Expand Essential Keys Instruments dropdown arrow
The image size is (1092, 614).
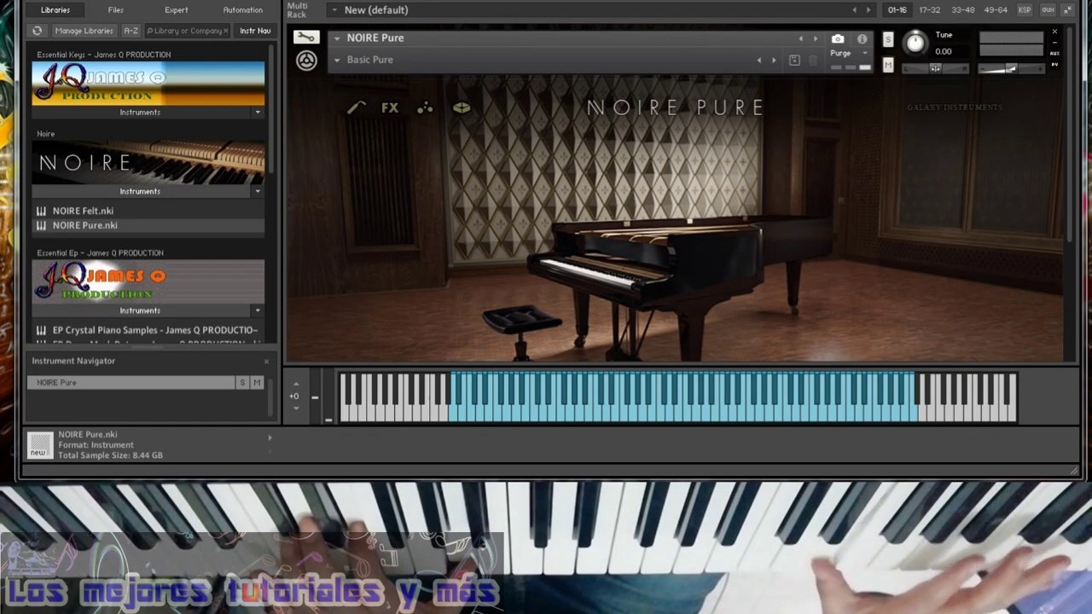point(258,113)
